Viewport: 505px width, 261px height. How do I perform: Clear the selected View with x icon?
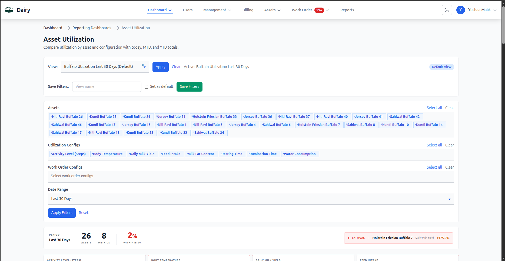[x=142, y=65]
